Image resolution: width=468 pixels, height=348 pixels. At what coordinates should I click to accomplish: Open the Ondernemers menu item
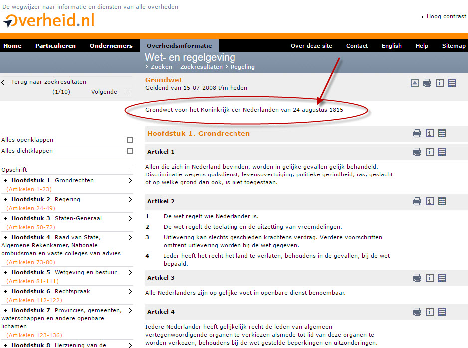111,46
